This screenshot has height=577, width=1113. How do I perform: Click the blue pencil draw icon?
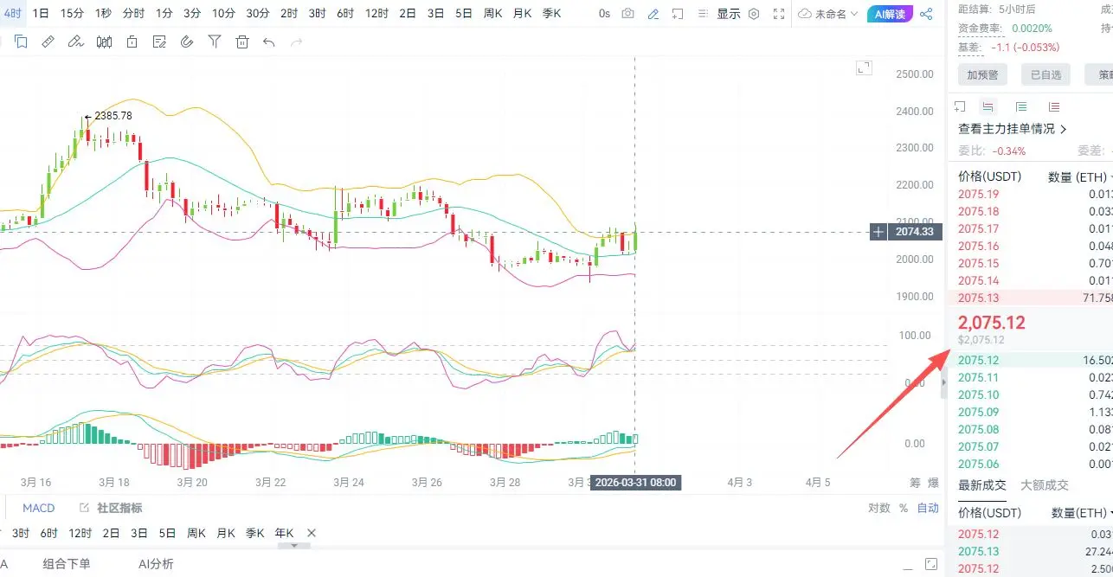pos(653,14)
